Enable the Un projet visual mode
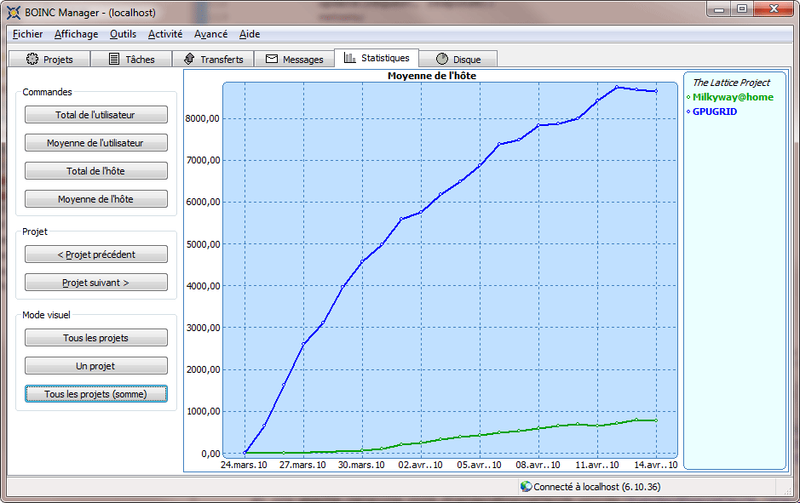This screenshot has height=503, width=800. [x=95, y=365]
